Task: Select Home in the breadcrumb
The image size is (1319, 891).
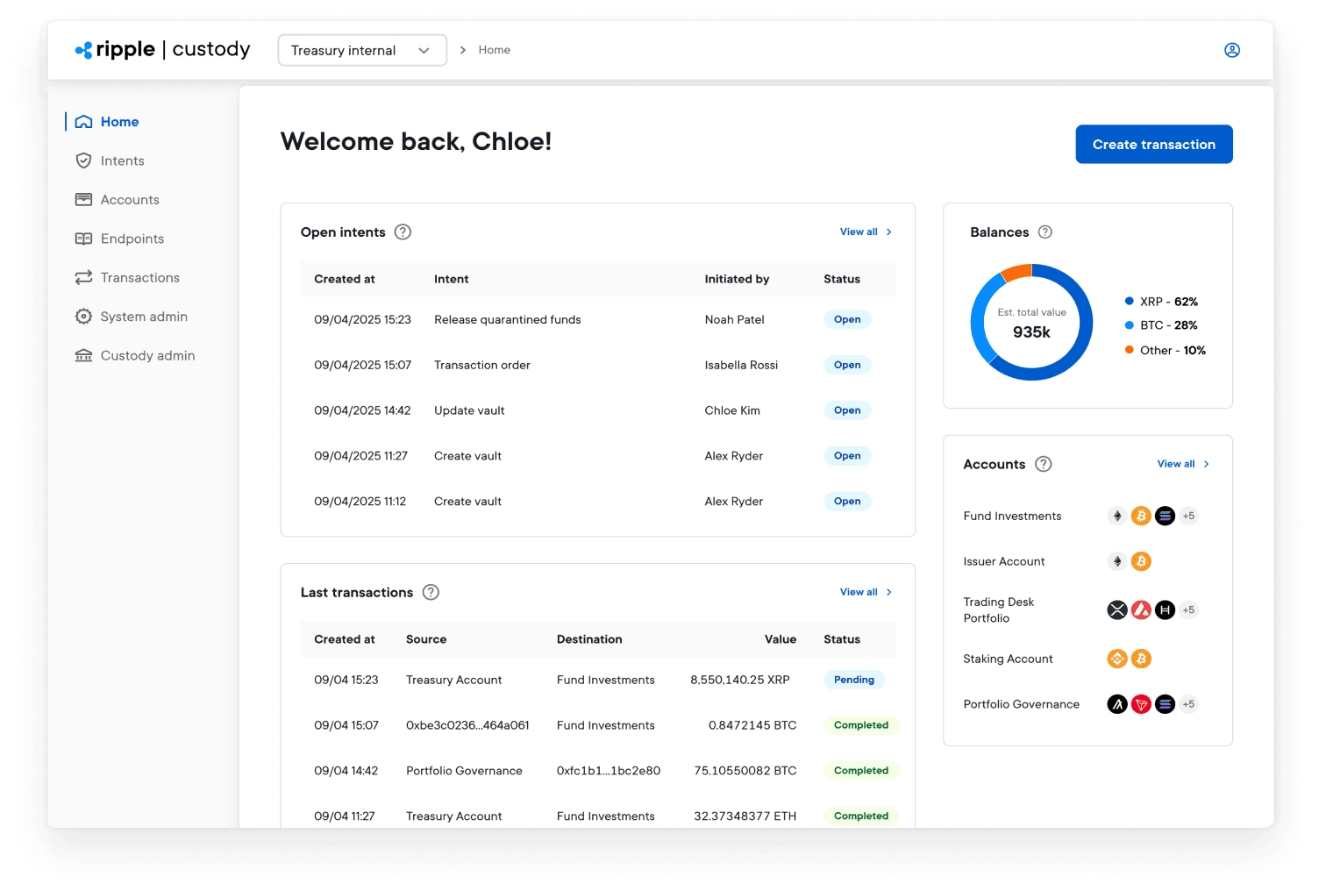Action: (494, 50)
